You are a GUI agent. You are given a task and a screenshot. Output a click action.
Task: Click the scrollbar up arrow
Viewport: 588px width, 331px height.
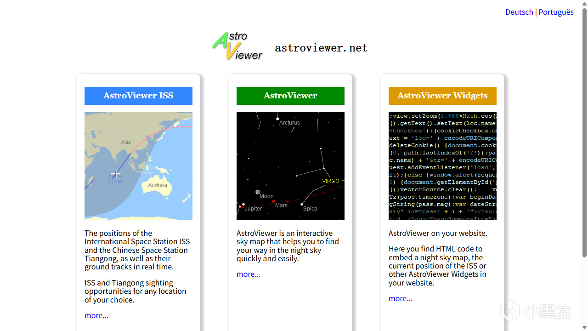(x=584, y=4)
